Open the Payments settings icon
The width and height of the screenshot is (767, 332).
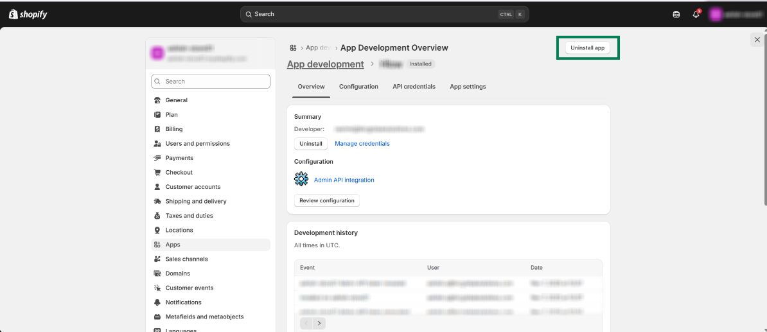[x=157, y=158]
